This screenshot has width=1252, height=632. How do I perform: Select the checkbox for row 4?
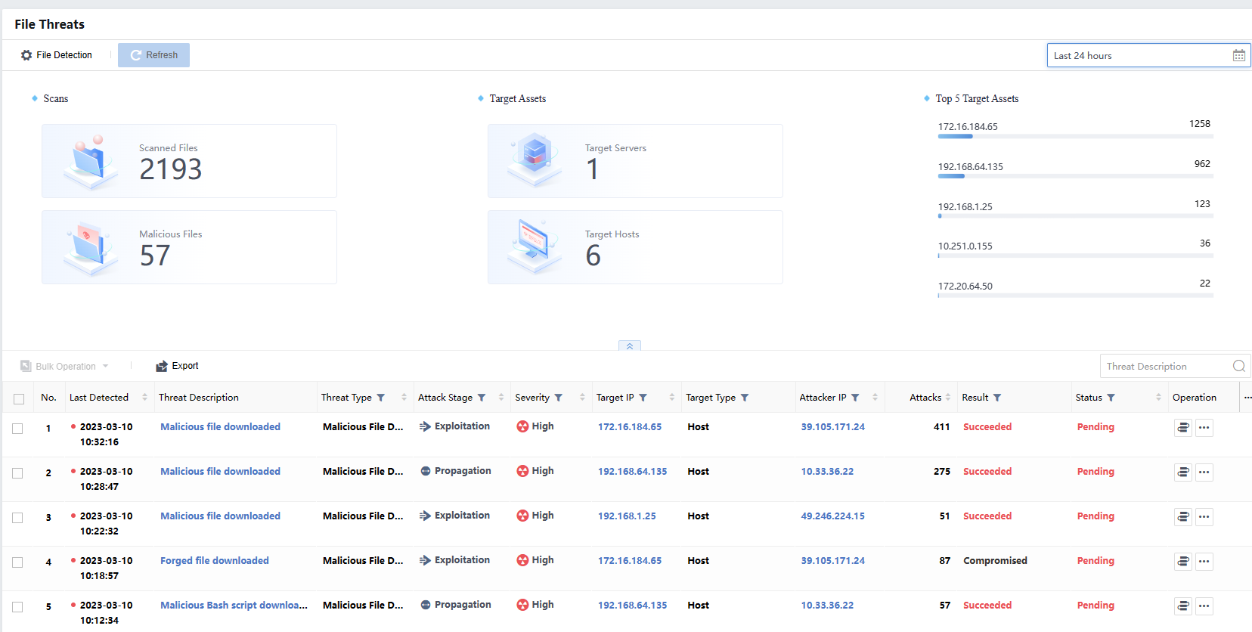pyautogui.click(x=18, y=562)
